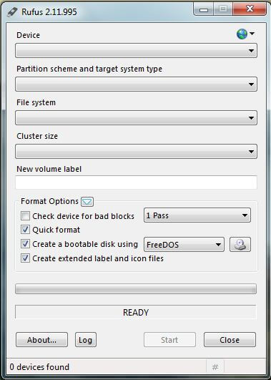Image resolution: width=271 pixels, height=380 pixels.
Task: Open the FreeDOS boot type dropdown
Action: [184, 245]
